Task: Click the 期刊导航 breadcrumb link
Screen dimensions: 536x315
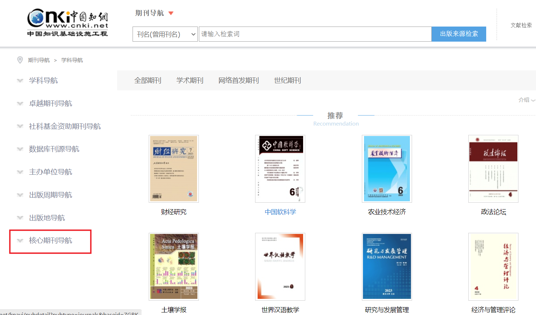Action: tap(39, 60)
